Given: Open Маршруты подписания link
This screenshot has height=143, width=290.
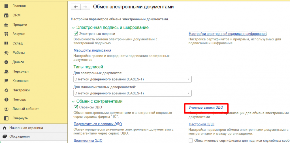Looking at the screenshot, I should pos(92,50).
